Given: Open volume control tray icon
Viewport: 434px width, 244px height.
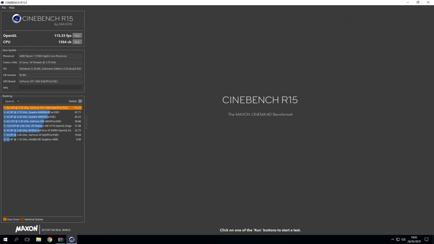Looking at the screenshot, I should pos(403,240).
